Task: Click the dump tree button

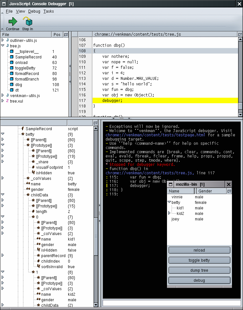Action: click(199, 270)
